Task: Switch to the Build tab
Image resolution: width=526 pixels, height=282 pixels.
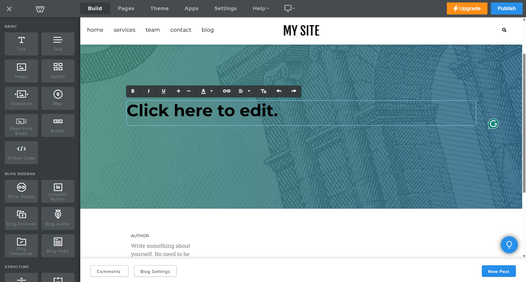Action: (95, 8)
